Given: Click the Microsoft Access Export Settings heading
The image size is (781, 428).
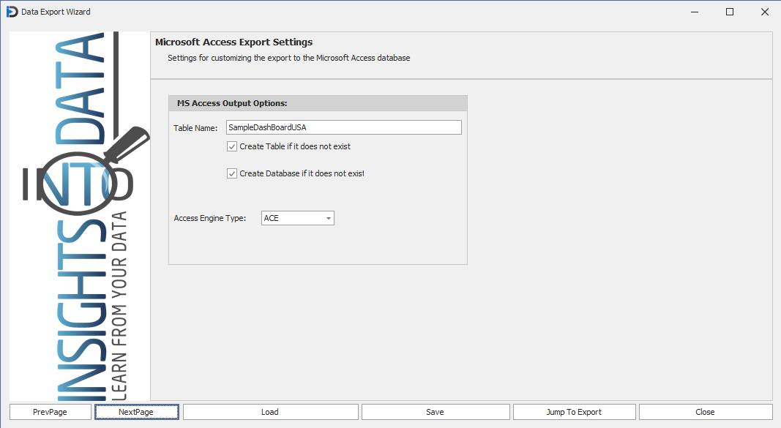Looking at the screenshot, I should 233,42.
